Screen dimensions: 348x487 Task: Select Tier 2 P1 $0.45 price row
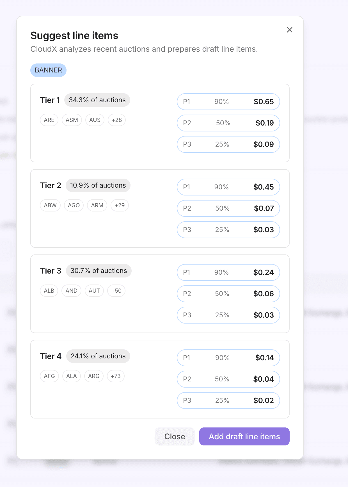(228, 187)
